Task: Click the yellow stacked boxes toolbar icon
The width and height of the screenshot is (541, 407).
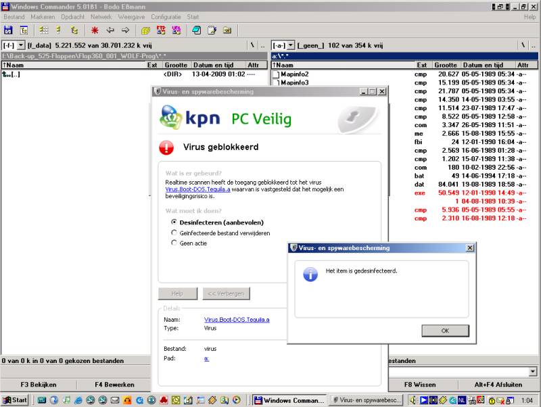Action: point(145,30)
